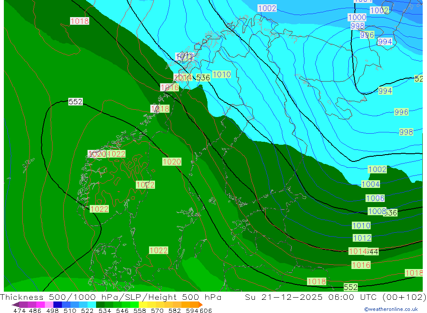Click the legend value 558
Viewport: 427px width, 313px height.
(x=140, y=311)
